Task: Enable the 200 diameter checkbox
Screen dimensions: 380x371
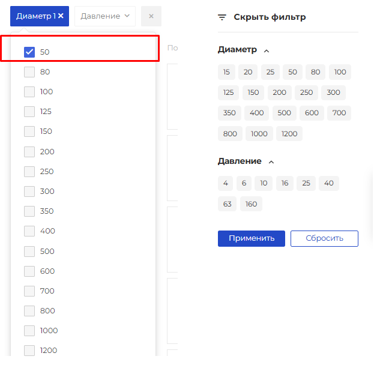Action: 29,152
